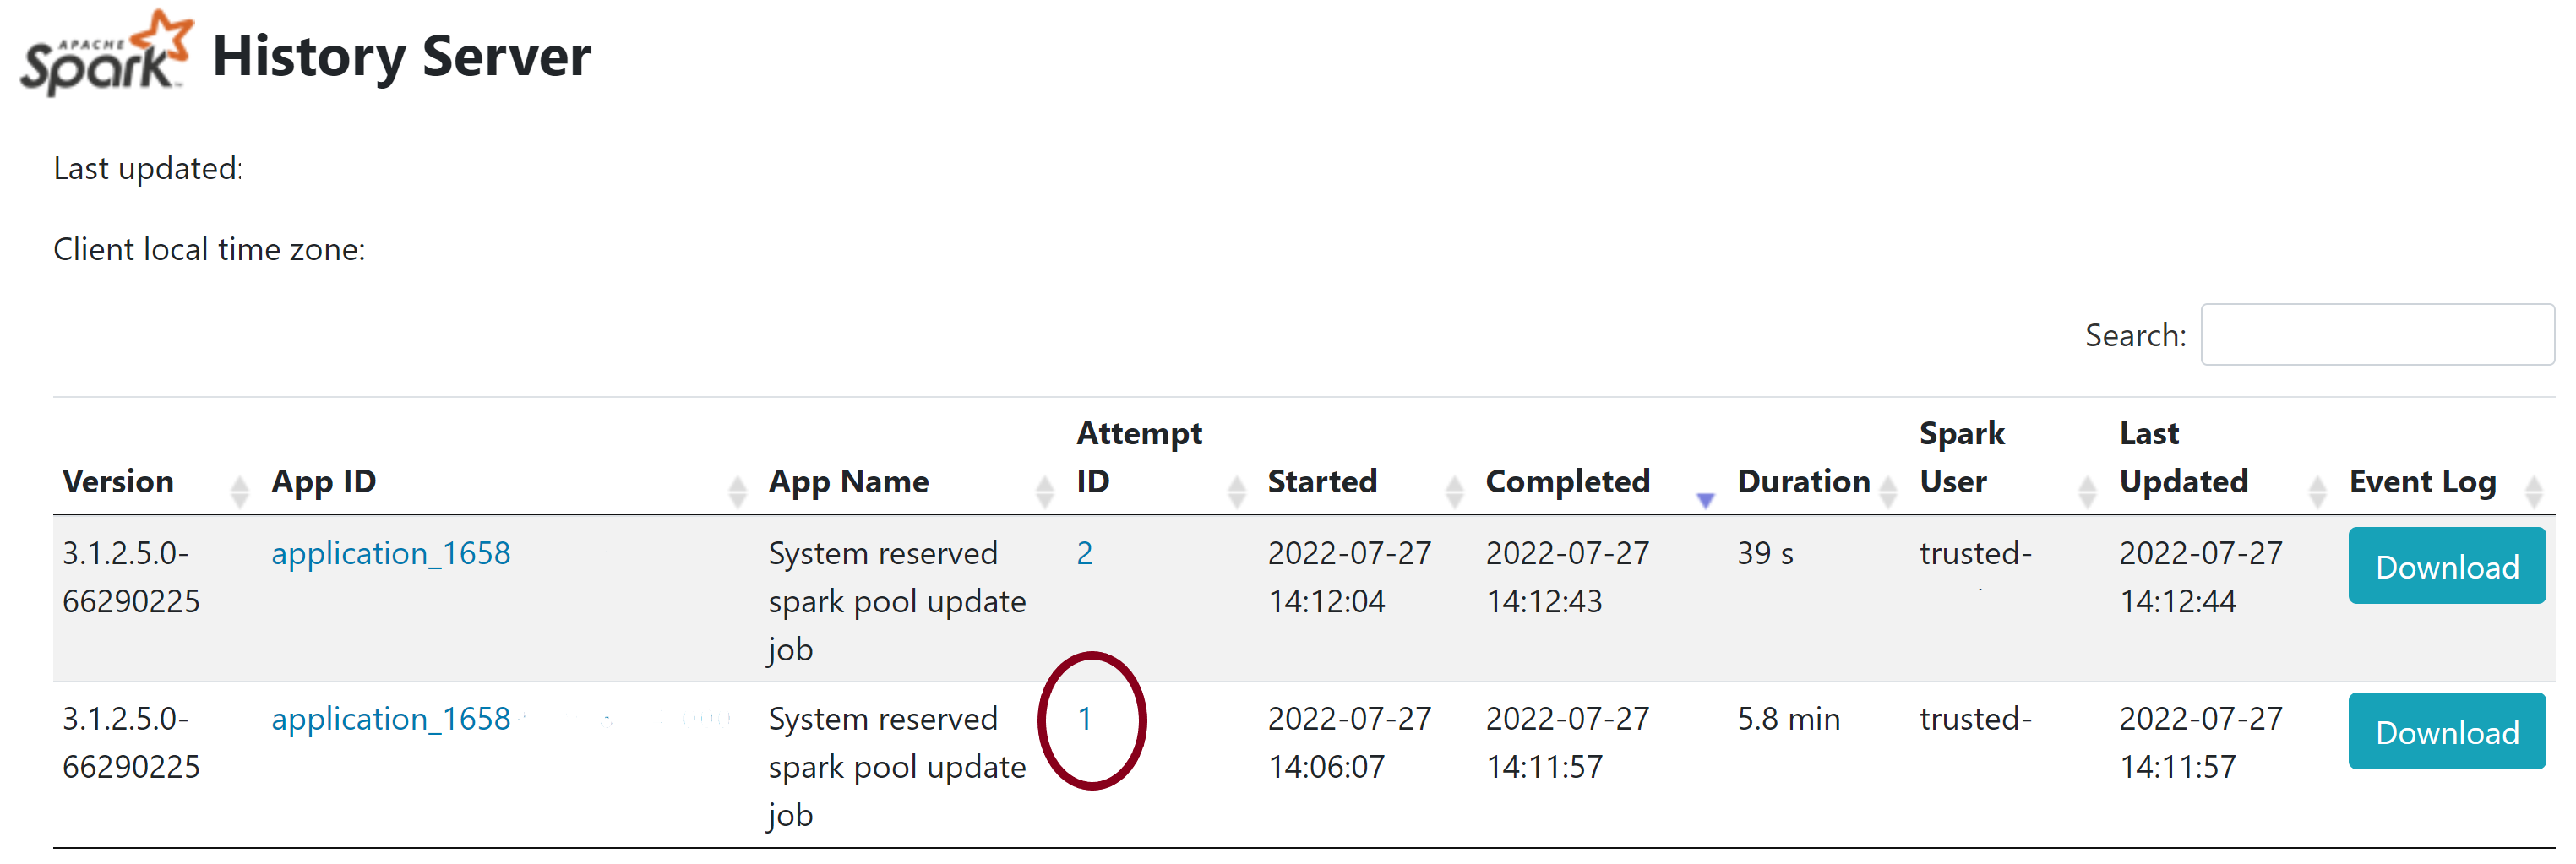Download the event log for attempt 2
Screen dimensions: 2576x864
click(x=2446, y=566)
